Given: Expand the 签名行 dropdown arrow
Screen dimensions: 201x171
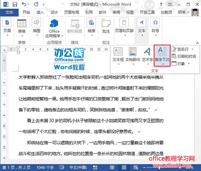Looking at the screenshot, I should [192, 49].
